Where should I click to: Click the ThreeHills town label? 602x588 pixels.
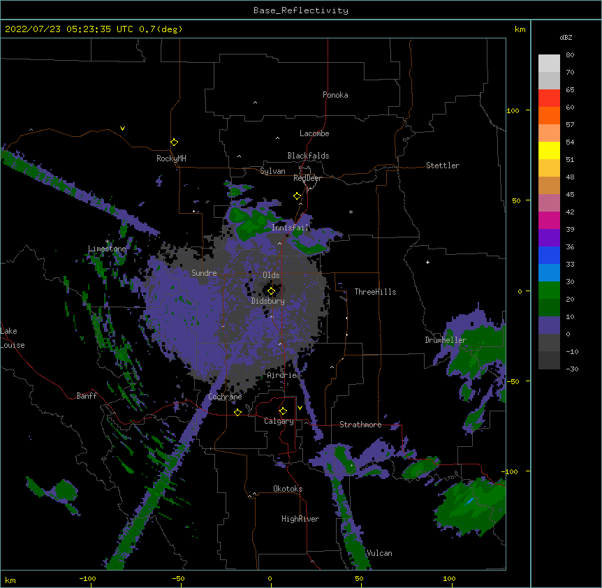pos(375,292)
